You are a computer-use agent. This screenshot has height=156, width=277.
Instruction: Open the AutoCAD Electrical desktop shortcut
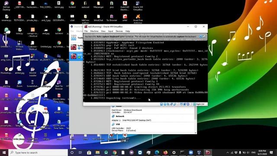125,6
